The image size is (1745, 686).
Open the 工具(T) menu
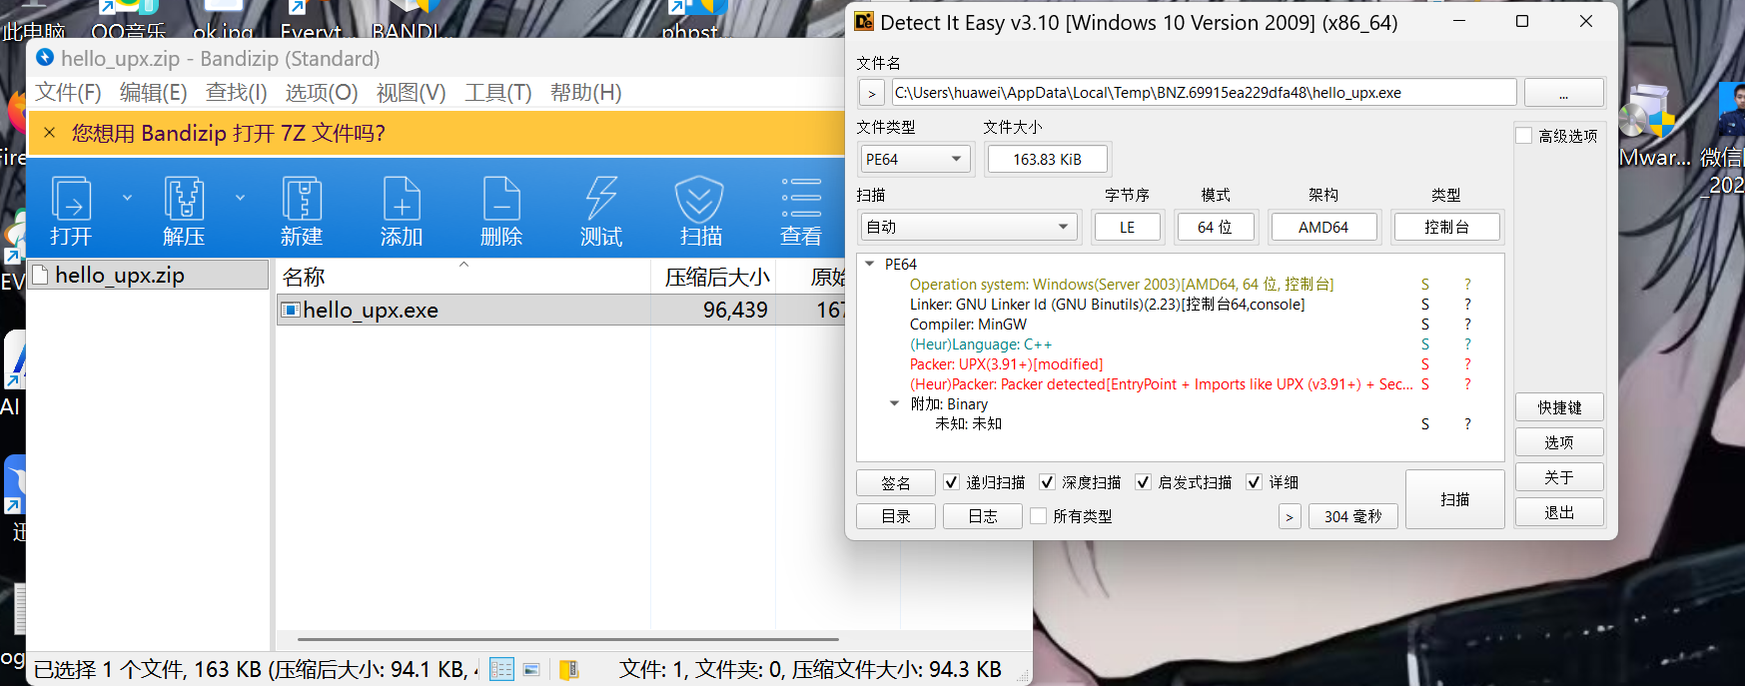coord(497,93)
